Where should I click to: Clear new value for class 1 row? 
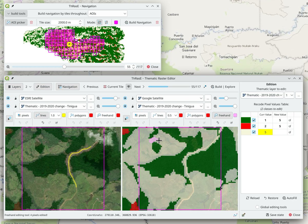coord(290,120)
